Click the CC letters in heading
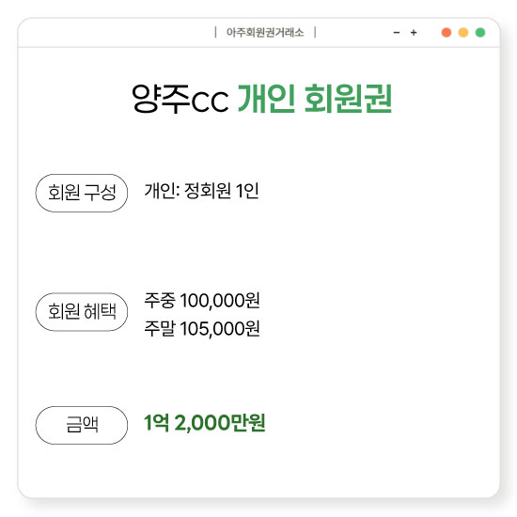 point(210,102)
